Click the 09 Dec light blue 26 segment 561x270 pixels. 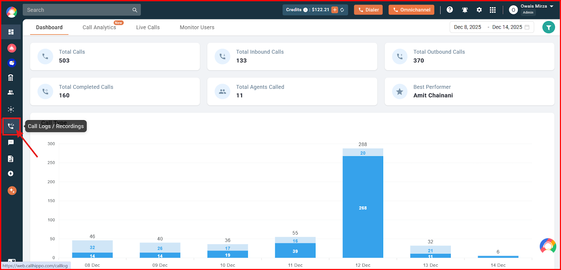pos(160,248)
